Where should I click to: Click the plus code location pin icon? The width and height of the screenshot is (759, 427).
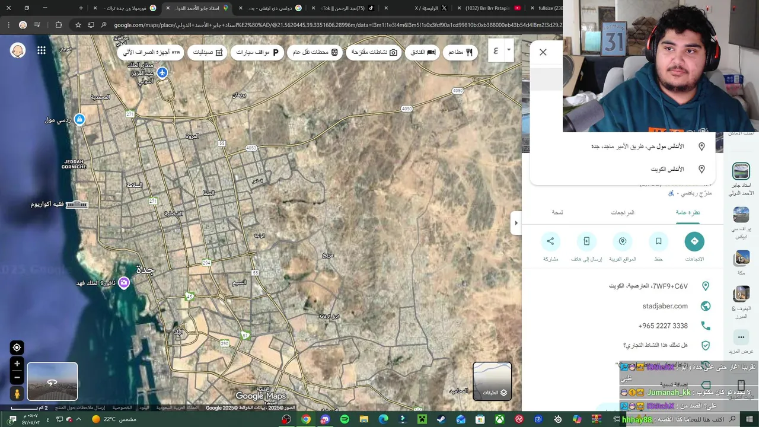coord(705,286)
